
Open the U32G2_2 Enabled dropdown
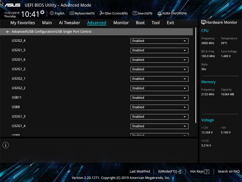tap(159, 88)
